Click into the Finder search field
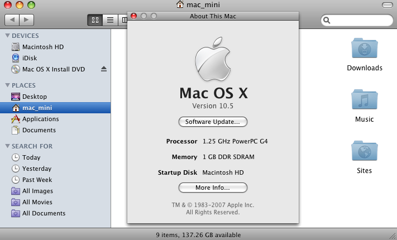The height and width of the screenshot is (240, 397). pyautogui.click(x=357, y=20)
